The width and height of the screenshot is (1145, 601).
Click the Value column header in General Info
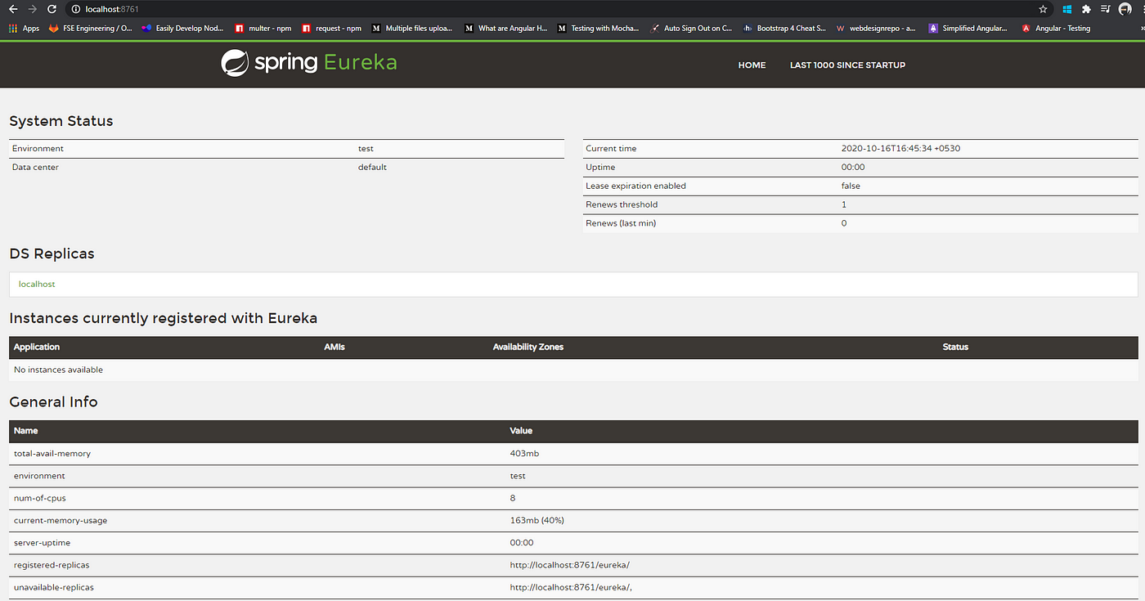pyautogui.click(x=521, y=430)
